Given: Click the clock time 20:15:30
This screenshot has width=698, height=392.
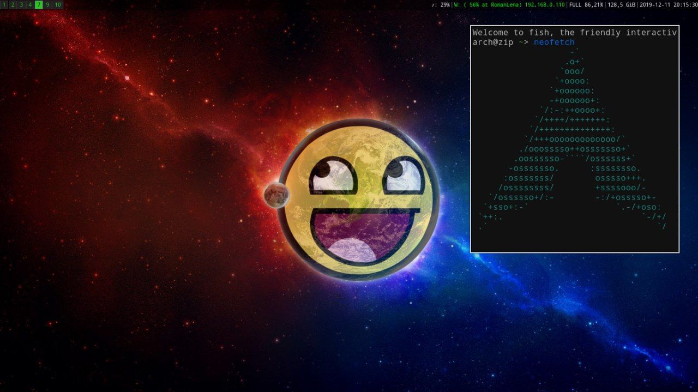Looking at the screenshot, I should coord(685,4).
